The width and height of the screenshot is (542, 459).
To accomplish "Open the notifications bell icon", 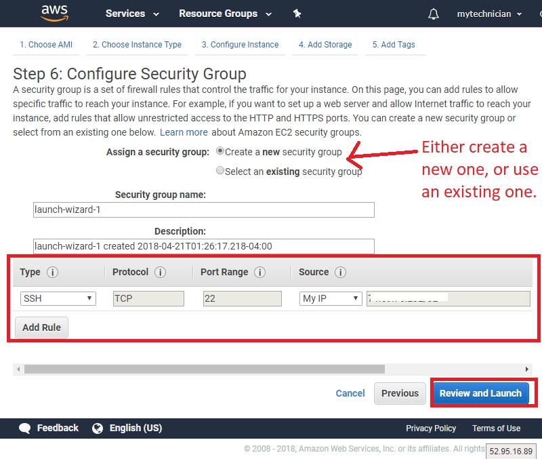I will (x=434, y=14).
